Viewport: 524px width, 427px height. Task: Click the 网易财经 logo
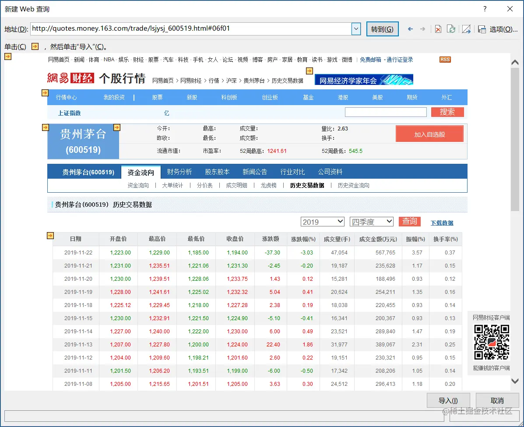pos(70,79)
